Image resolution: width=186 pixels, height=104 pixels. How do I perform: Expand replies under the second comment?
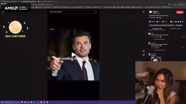point(160,50)
